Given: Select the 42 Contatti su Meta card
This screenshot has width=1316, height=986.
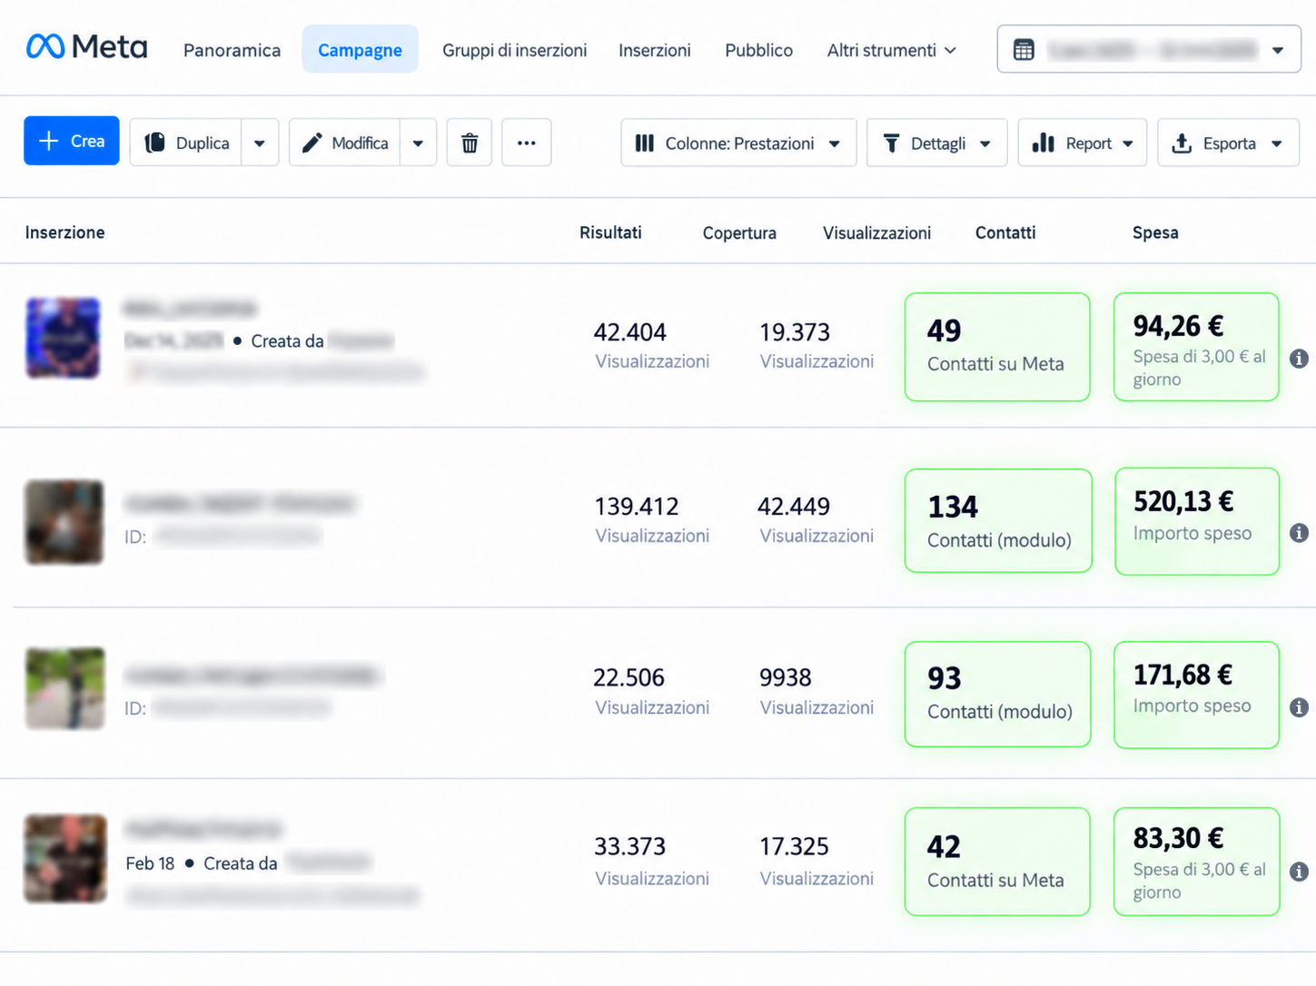Looking at the screenshot, I should (997, 862).
